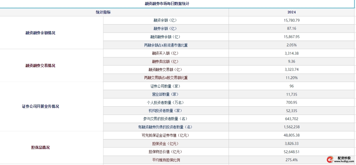The height and width of the screenshot is (165, 356).
Task: Select the 可充抵保证金证券市值（亿元） label
Action: coord(166,135)
